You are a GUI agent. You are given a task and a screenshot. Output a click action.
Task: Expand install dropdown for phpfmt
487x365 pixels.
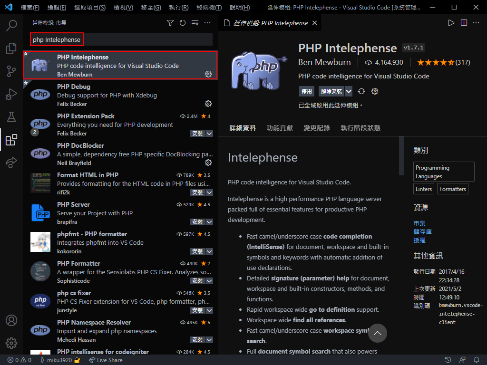pos(210,251)
